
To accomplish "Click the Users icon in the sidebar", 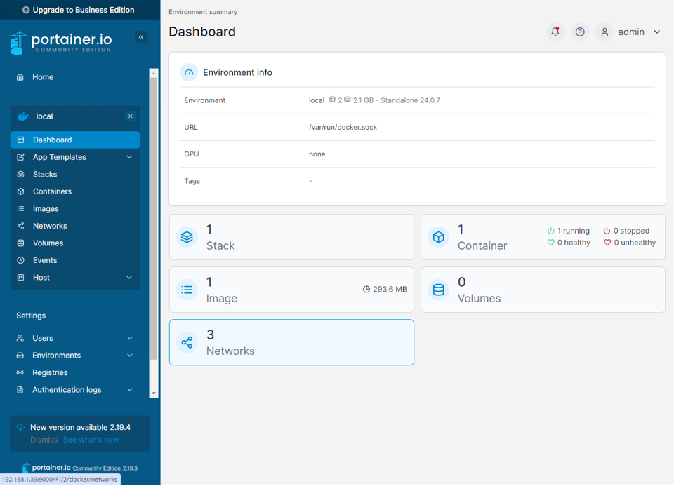I will tap(20, 338).
